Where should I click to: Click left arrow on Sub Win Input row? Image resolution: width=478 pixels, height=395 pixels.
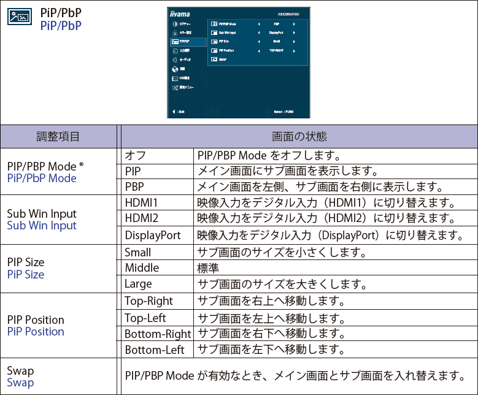click(x=259, y=33)
